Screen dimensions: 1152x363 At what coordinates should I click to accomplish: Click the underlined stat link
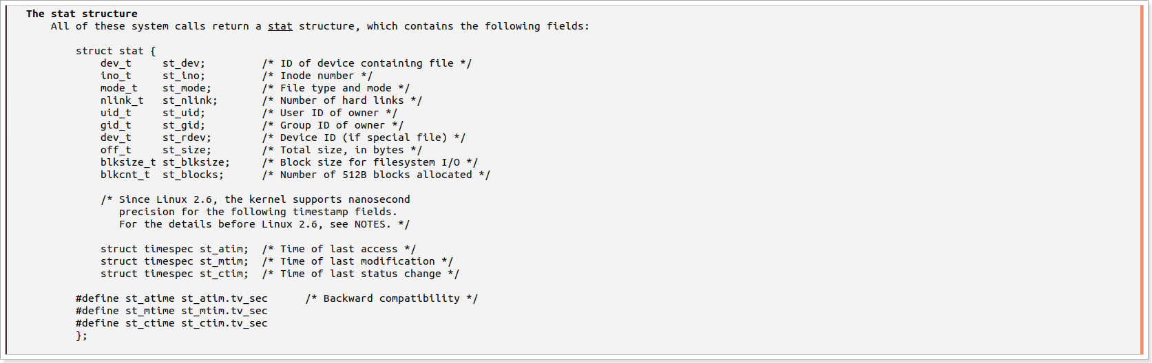(x=280, y=26)
